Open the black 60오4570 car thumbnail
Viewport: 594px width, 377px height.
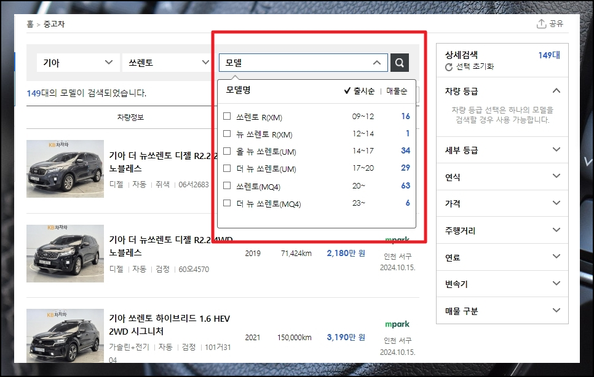(x=65, y=254)
